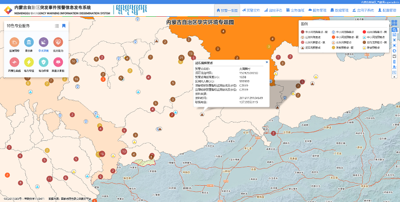400x202 pixels.
Task: Expand the 配置管理 menu
Action: click(387, 10)
